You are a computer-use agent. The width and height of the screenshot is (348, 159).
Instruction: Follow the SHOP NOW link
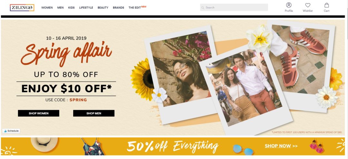(x=281, y=146)
